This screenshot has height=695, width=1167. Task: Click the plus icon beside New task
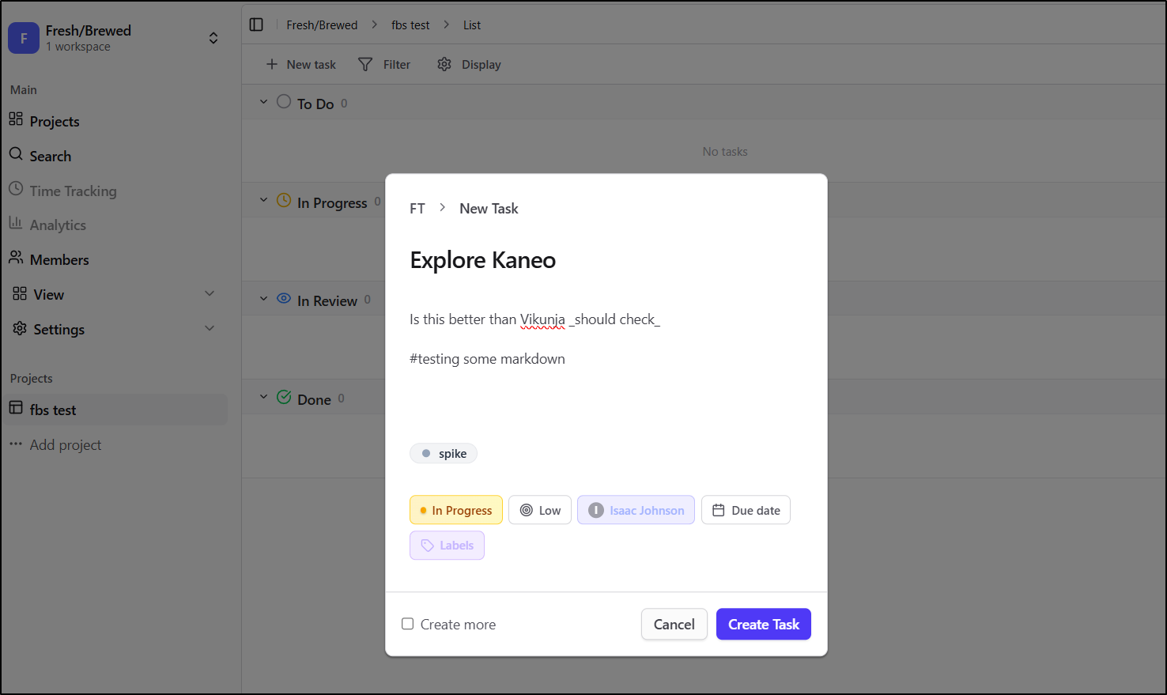tap(272, 64)
